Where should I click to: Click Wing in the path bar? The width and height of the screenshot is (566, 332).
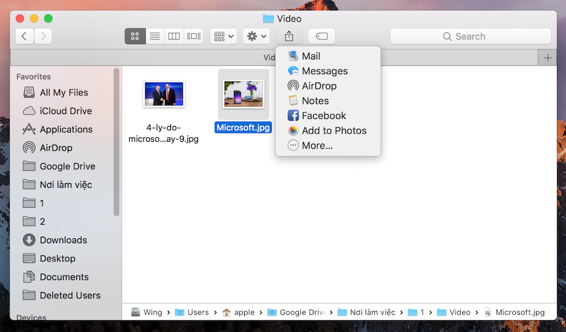147,312
